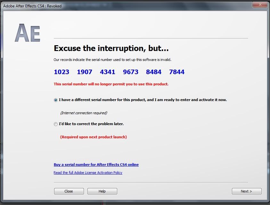The height and width of the screenshot is (205, 270).
Task: Click serial number block 4341
Action: [x=108, y=72]
